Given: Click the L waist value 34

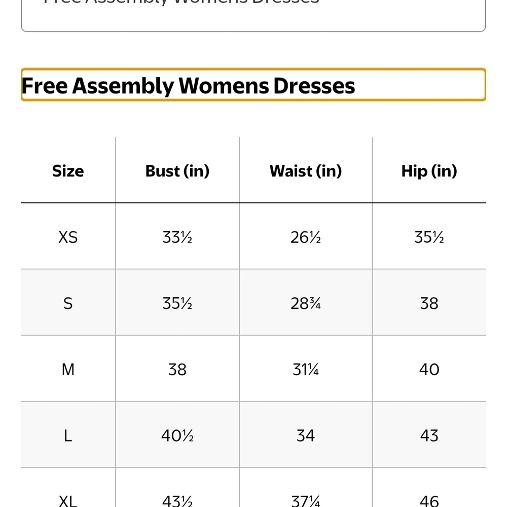Looking at the screenshot, I should pyautogui.click(x=306, y=436).
